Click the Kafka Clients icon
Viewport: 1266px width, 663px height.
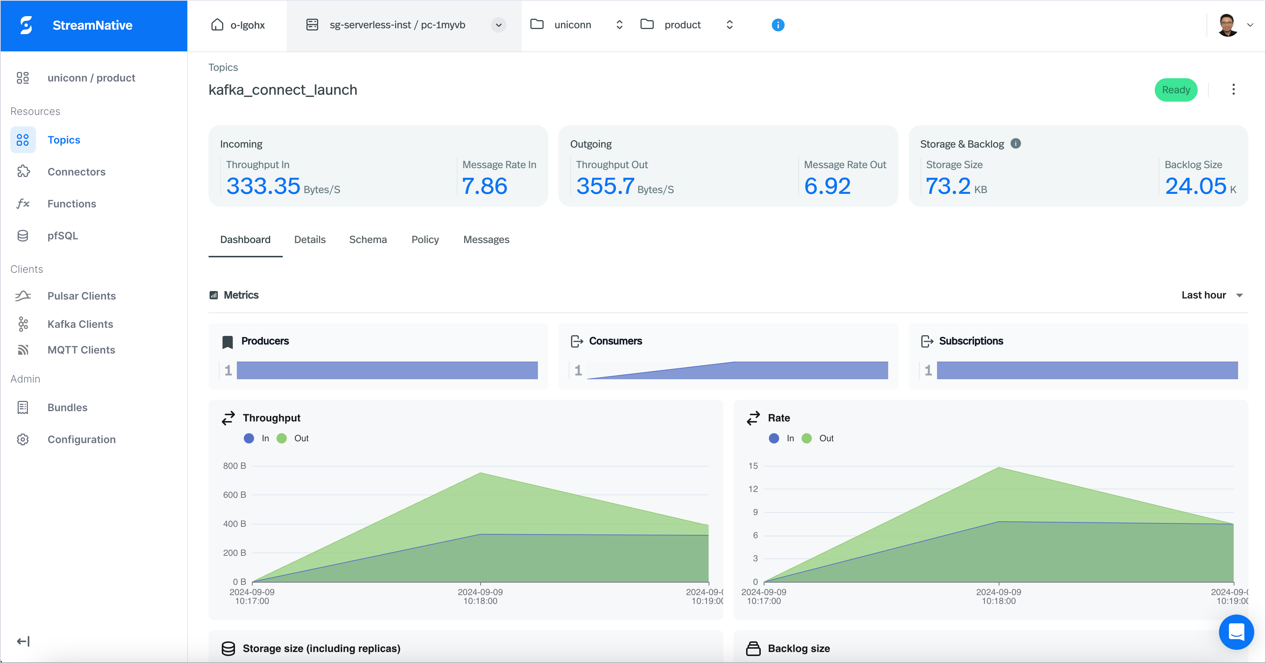23,324
